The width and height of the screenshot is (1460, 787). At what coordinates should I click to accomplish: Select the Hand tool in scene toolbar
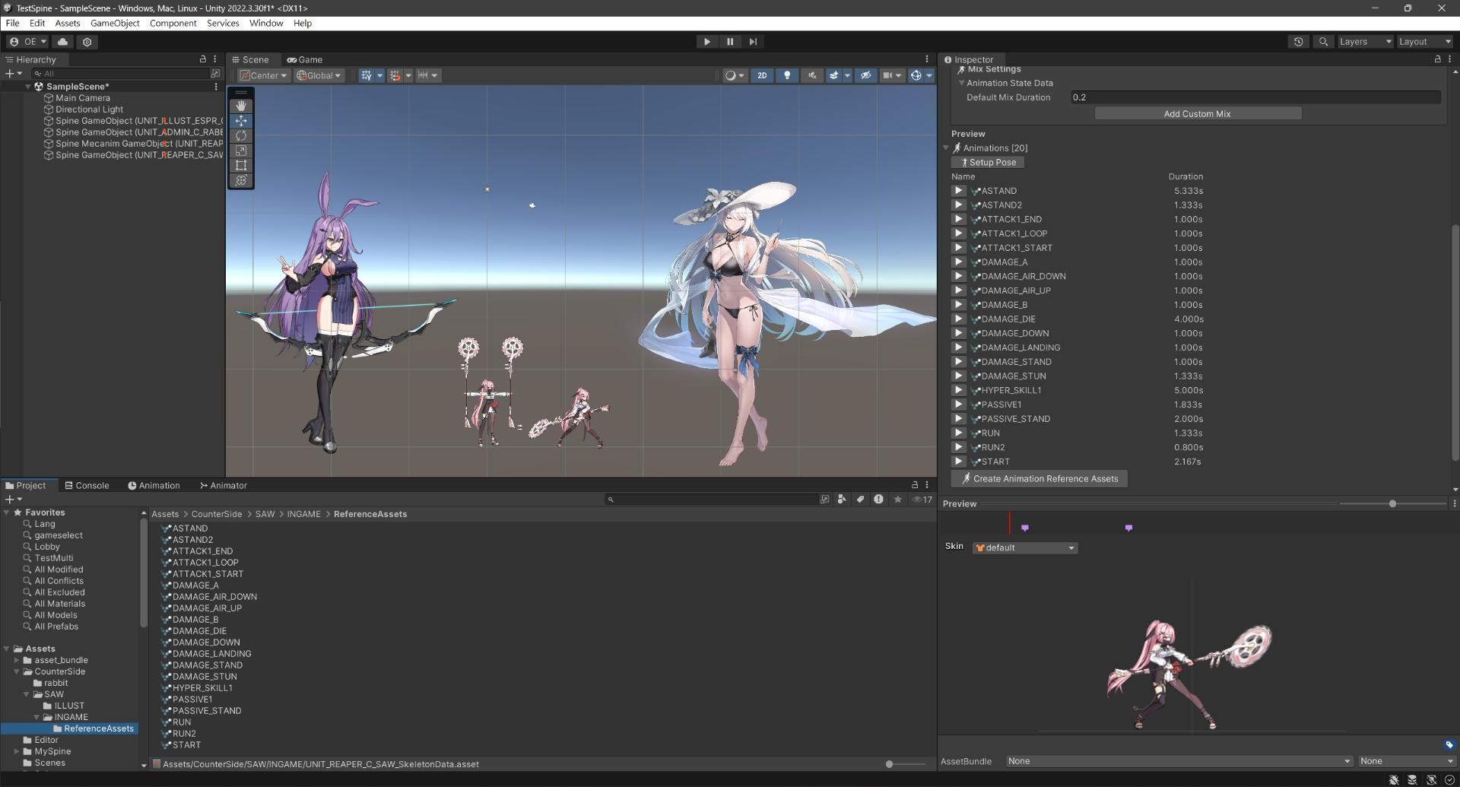click(x=241, y=106)
